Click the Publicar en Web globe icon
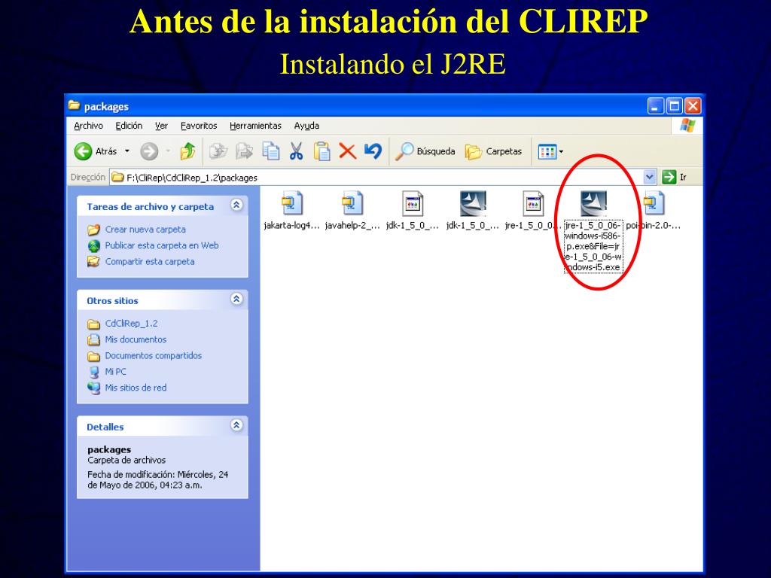The image size is (771, 578). point(93,246)
